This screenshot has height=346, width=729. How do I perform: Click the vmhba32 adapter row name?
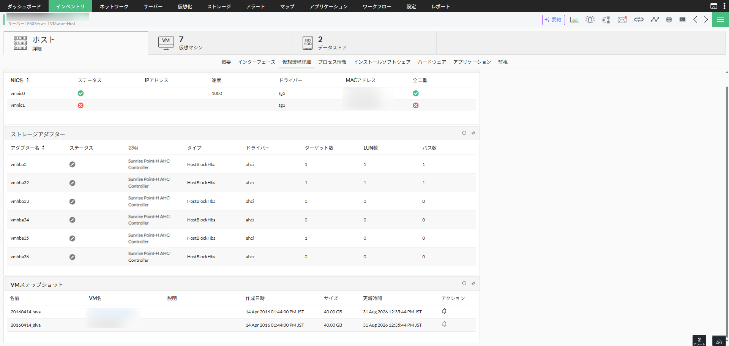(x=20, y=183)
